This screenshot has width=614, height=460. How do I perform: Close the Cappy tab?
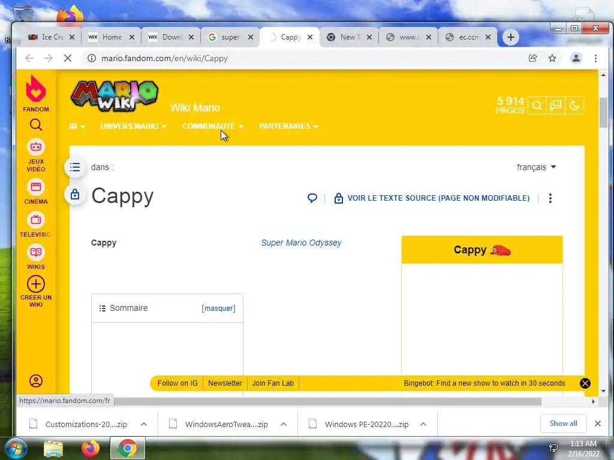[x=310, y=37]
